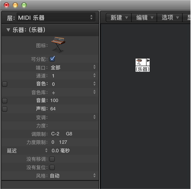Check the 没有移调 checkbox

tap(52, 159)
